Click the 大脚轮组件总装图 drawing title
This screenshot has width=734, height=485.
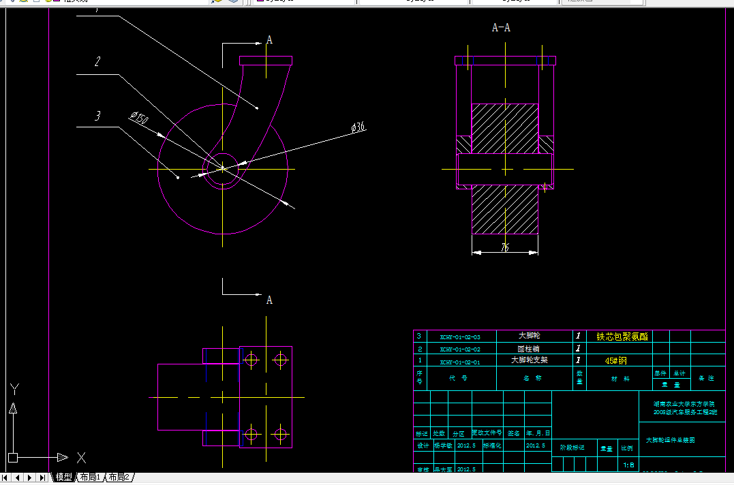point(671,440)
